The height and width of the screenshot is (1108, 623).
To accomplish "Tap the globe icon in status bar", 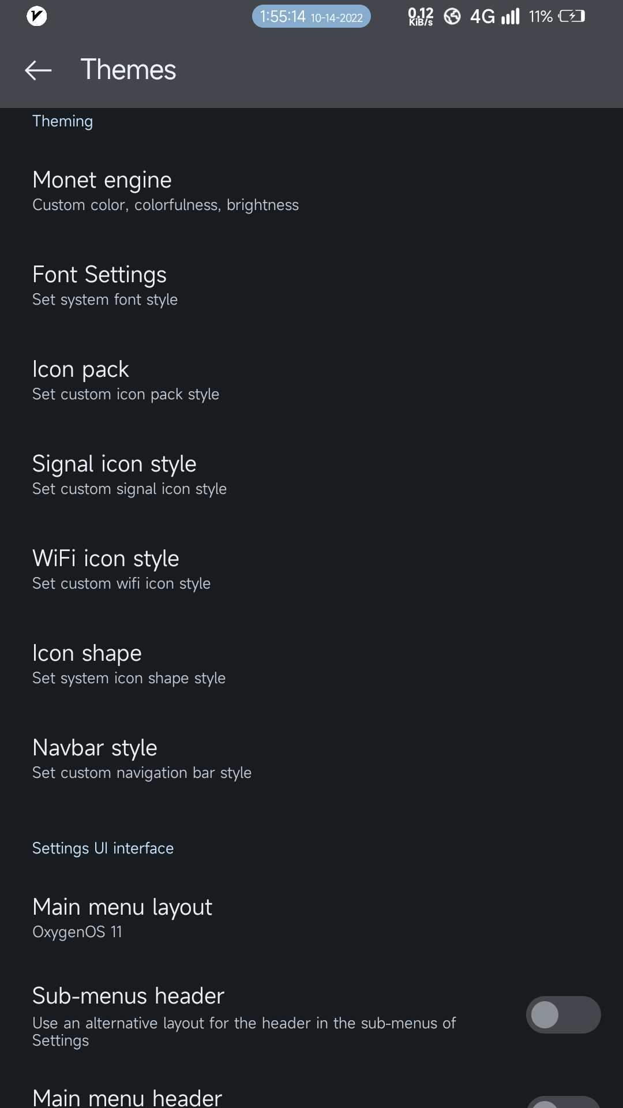I will [x=452, y=16].
